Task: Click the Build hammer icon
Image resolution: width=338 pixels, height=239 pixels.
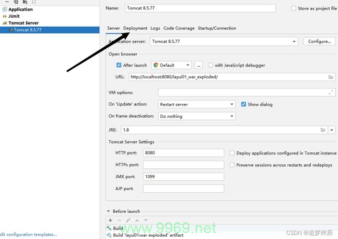Action: 109,228
